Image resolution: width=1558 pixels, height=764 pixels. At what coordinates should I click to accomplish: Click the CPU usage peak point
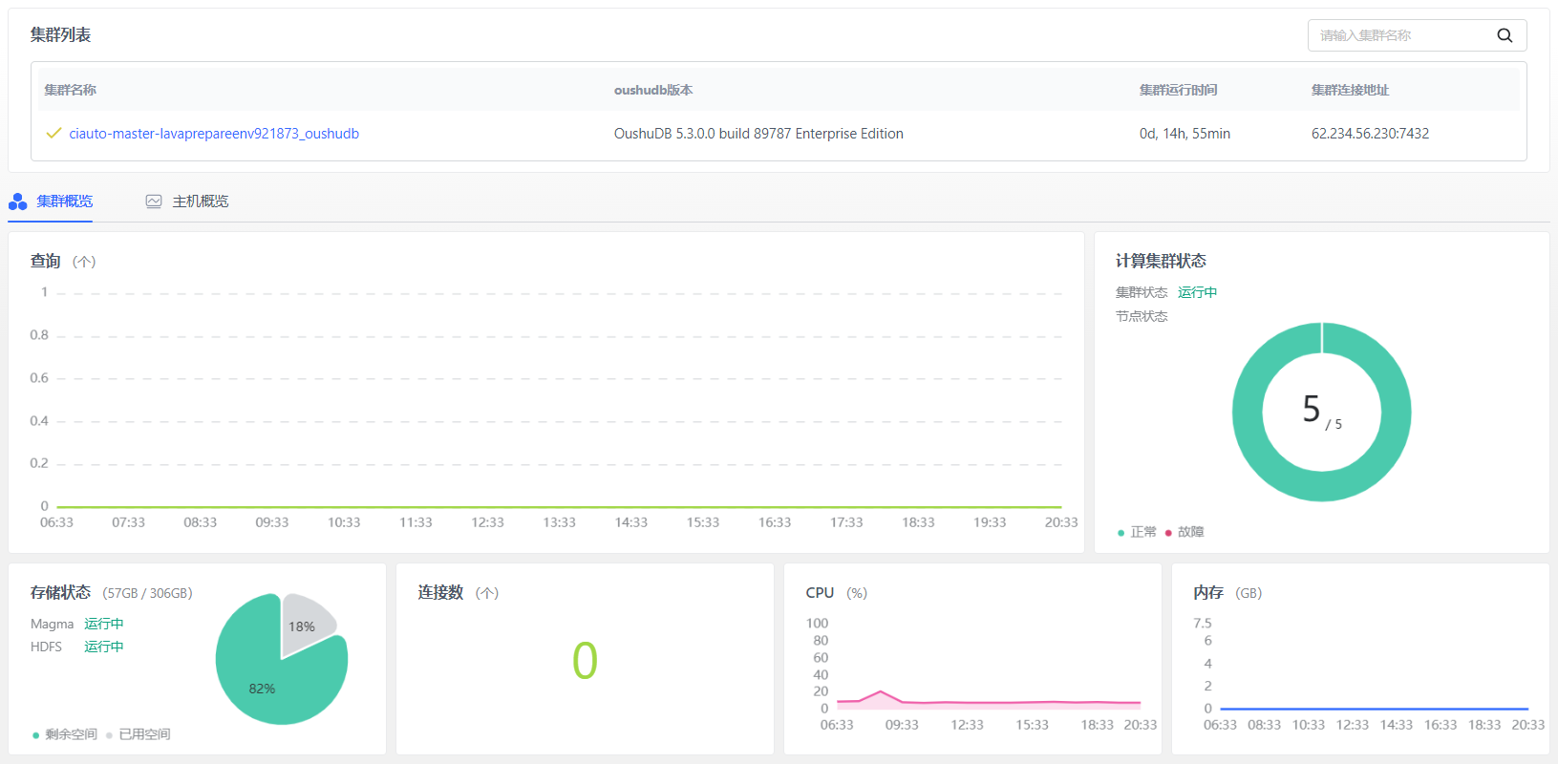coord(881,691)
